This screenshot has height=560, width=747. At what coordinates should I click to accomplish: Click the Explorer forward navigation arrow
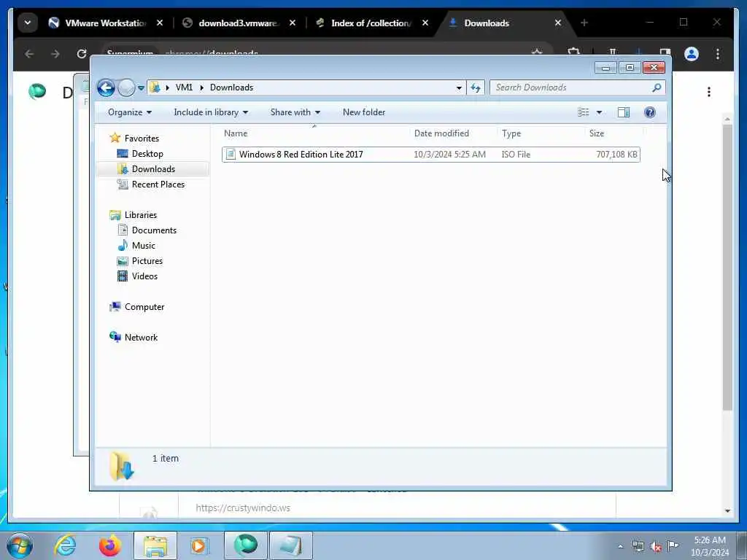(x=126, y=87)
